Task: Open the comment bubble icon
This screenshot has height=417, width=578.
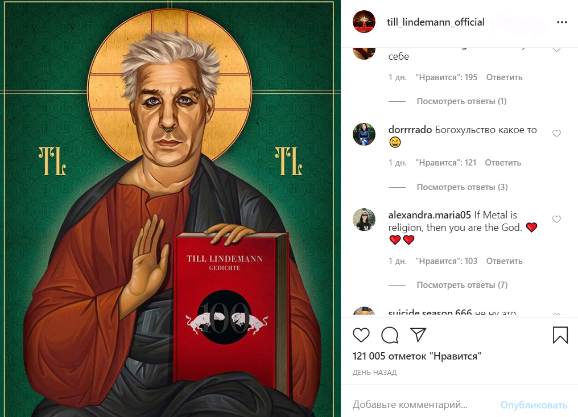Action: (x=390, y=335)
